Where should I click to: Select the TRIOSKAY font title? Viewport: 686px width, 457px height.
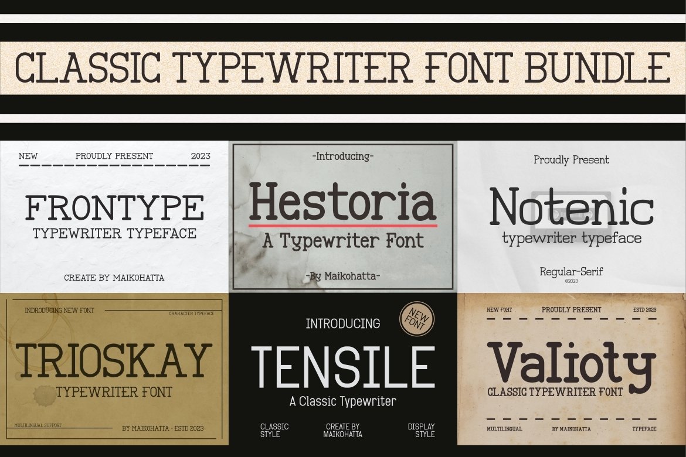(x=114, y=361)
